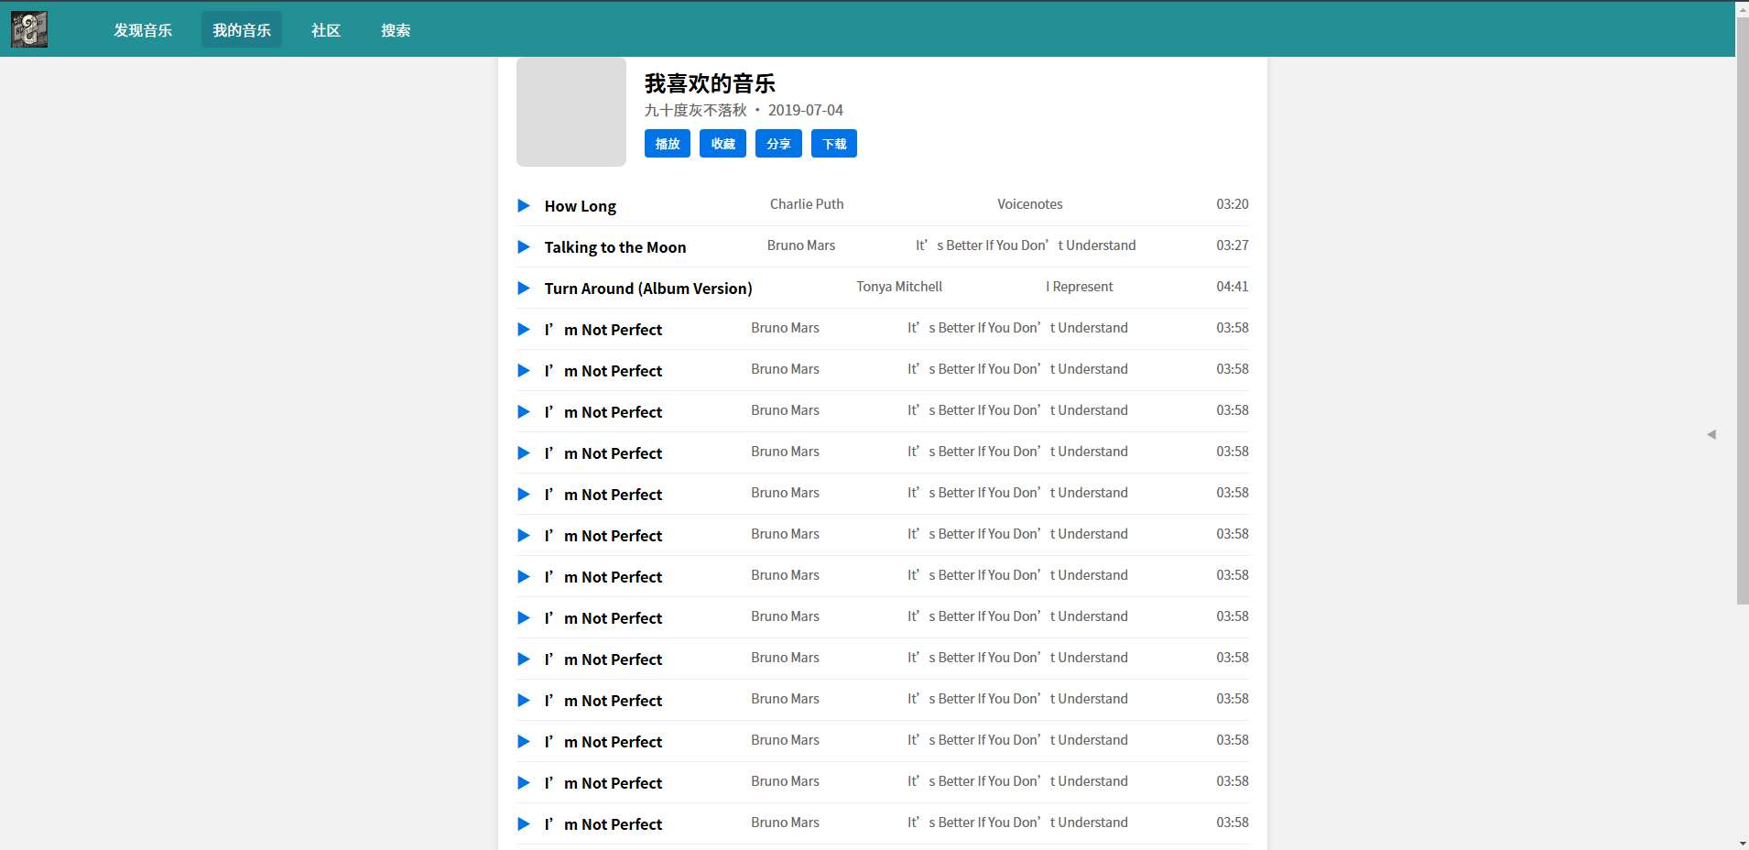Click the 播放 button to play the playlist
The height and width of the screenshot is (850, 1749).
(x=667, y=143)
